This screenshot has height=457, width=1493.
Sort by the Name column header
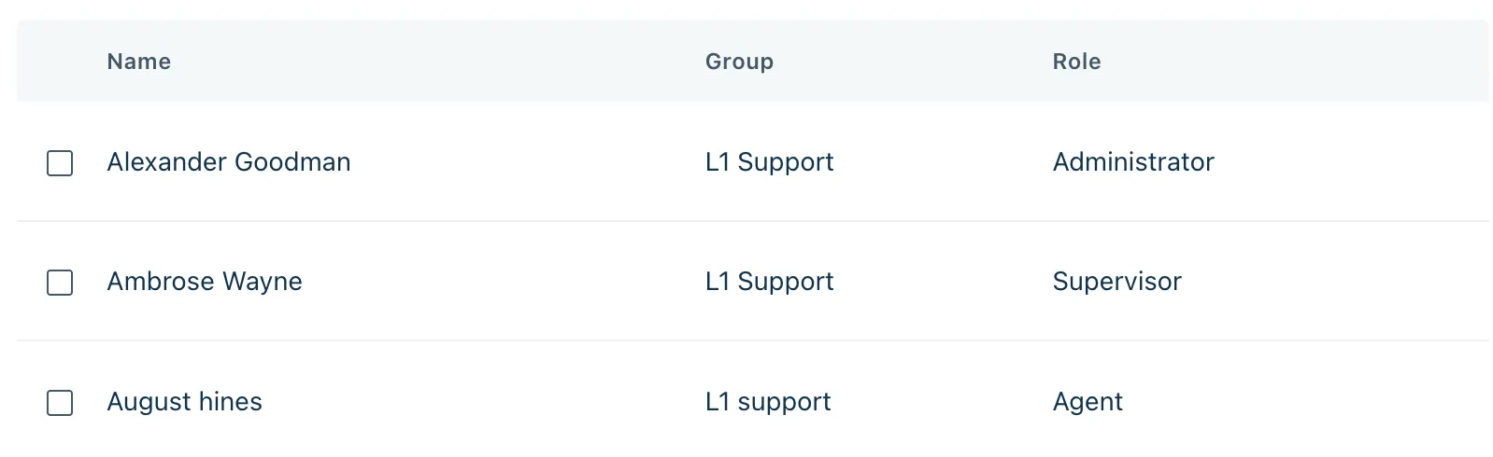(x=139, y=62)
